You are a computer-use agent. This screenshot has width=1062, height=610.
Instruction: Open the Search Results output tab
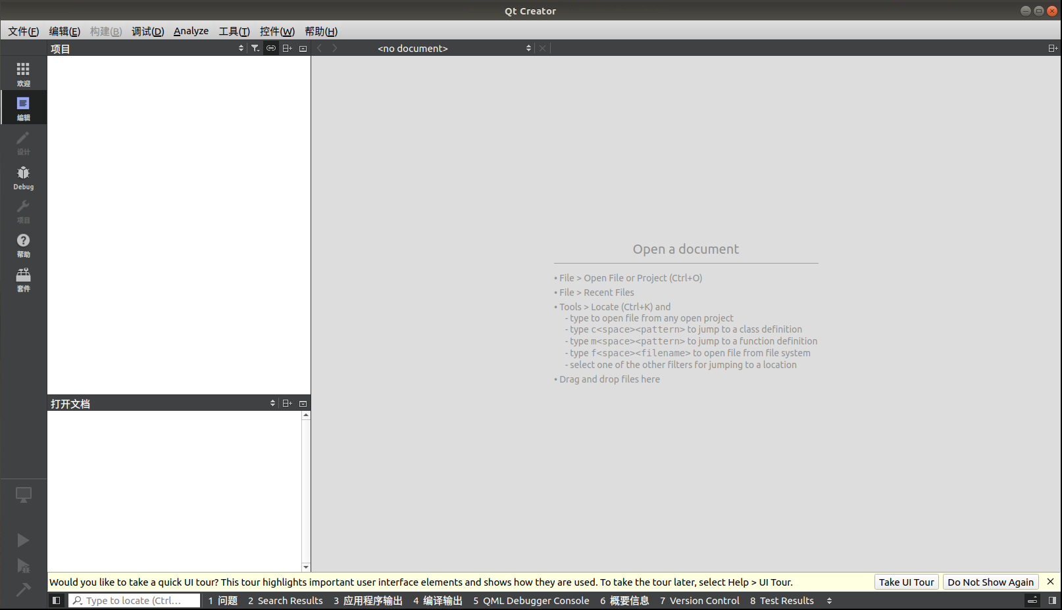point(285,600)
